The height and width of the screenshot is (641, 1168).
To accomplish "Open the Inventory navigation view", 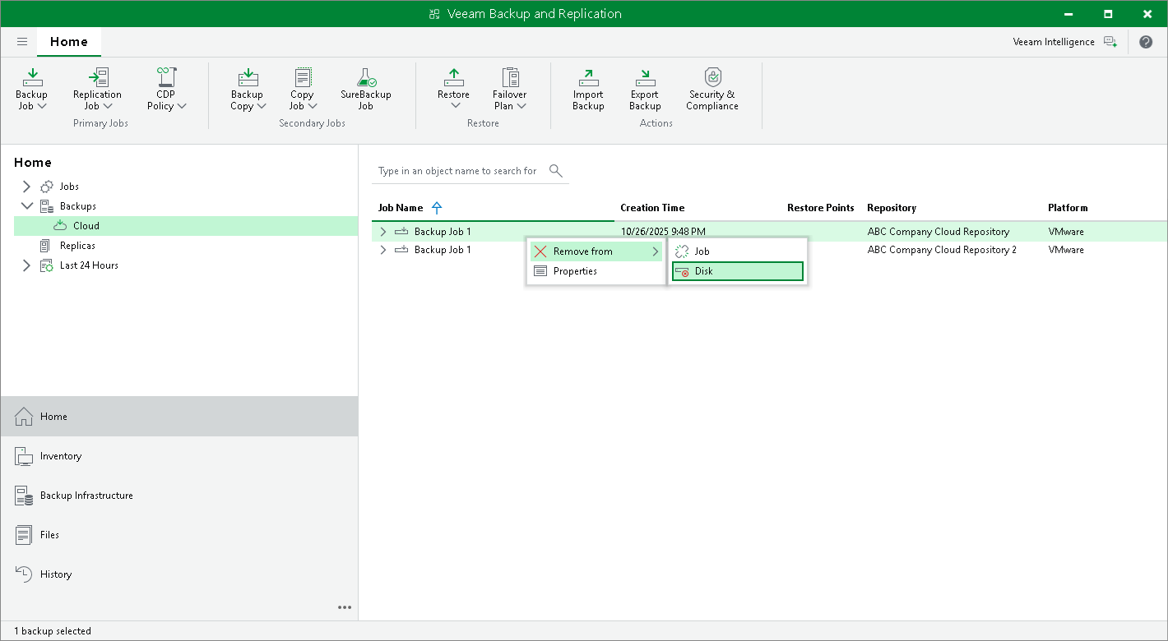I will 179,456.
